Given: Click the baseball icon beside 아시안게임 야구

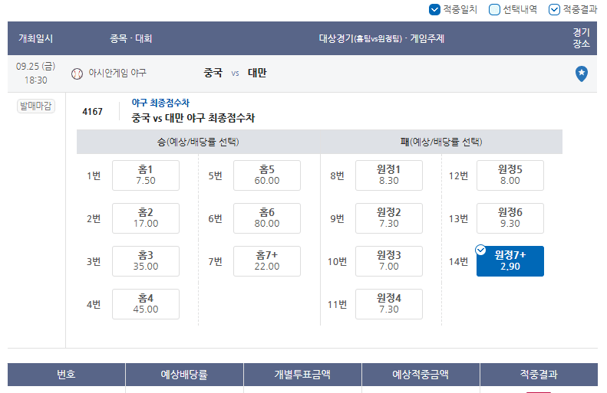Looking at the screenshot, I should (77, 74).
